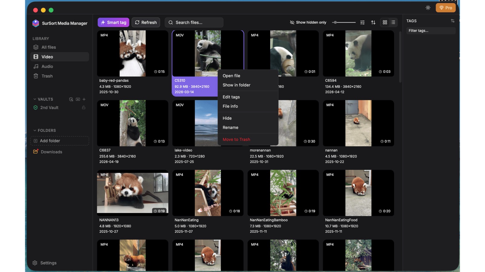The image size is (485, 272).
Task: Select File info in context menu
Action: (248, 106)
